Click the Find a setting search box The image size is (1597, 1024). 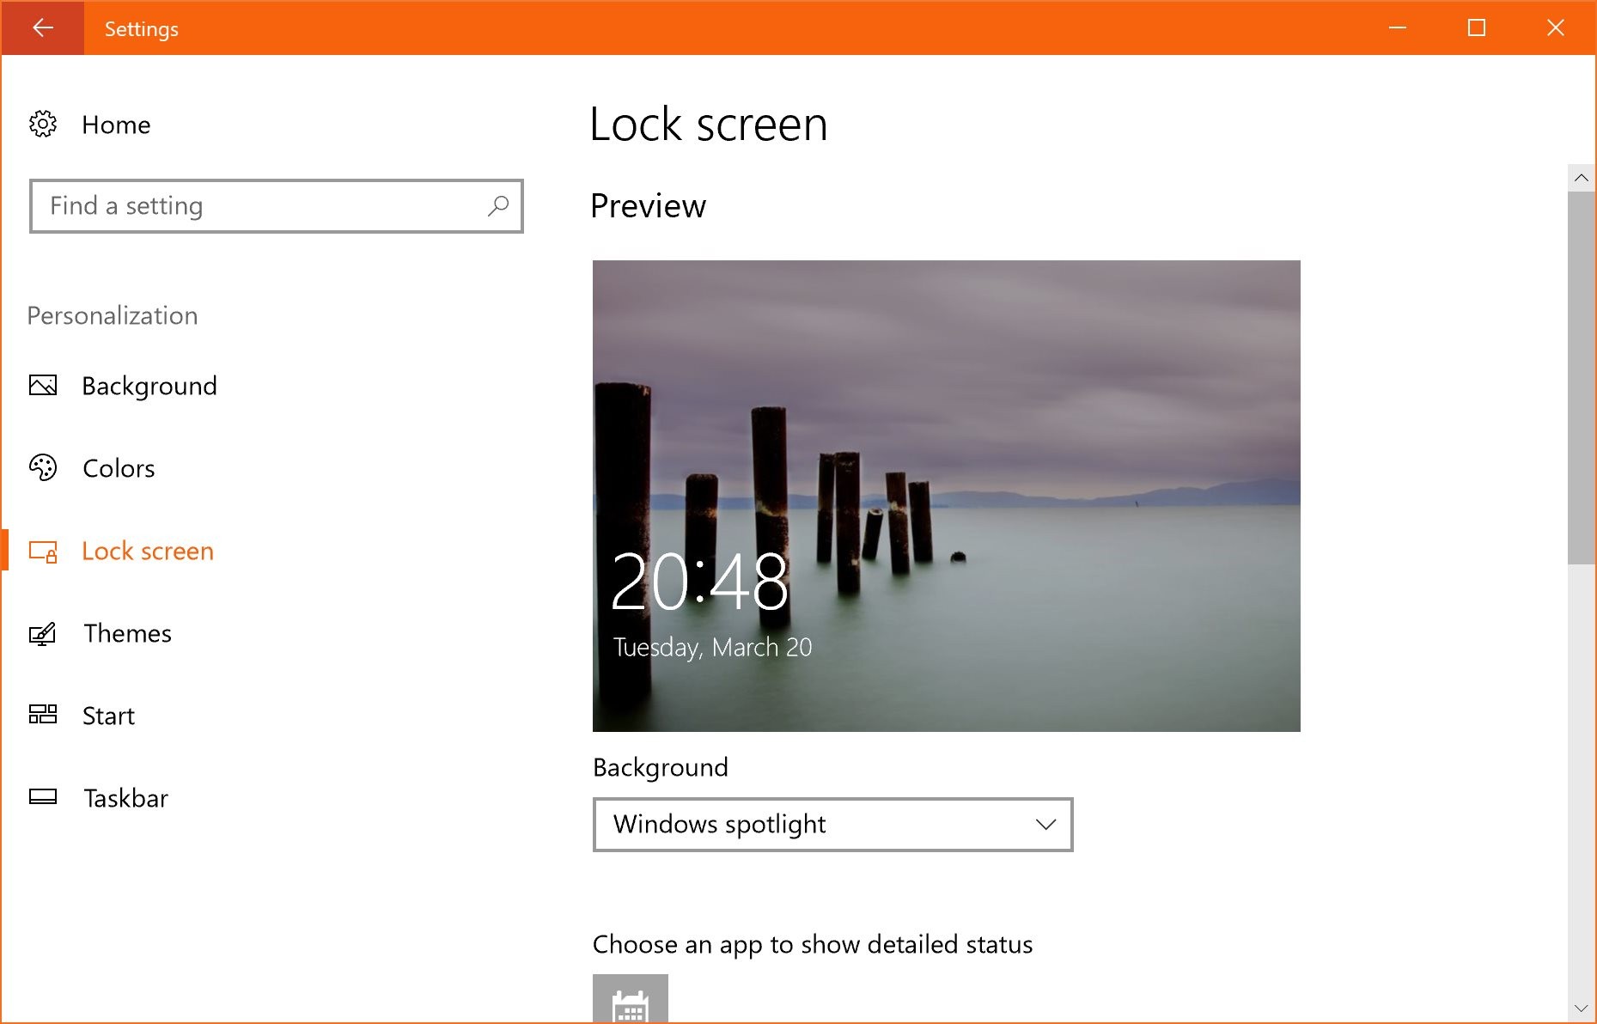[x=258, y=206]
